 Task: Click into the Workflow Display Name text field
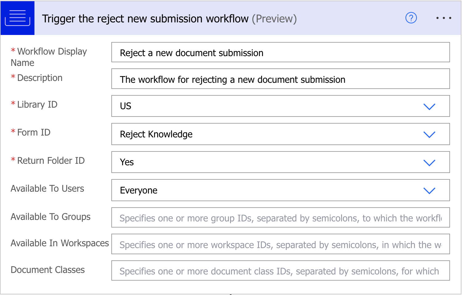click(x=280, y=52)
